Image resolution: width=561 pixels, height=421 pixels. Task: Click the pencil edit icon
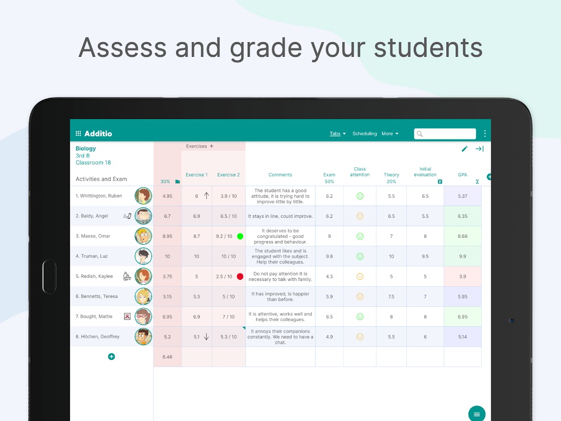click(464, 149)
